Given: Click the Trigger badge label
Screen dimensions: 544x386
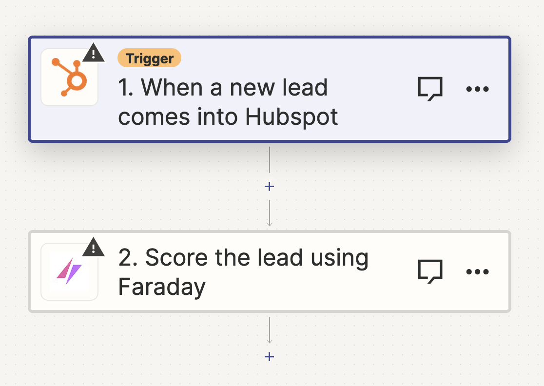Looking at the screenshot, I should (149, 58).
